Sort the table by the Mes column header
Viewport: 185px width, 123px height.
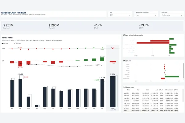click(x=129, y=90)
